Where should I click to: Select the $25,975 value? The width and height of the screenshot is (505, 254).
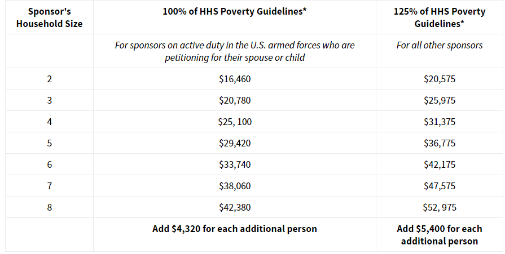tap(440, 100)
